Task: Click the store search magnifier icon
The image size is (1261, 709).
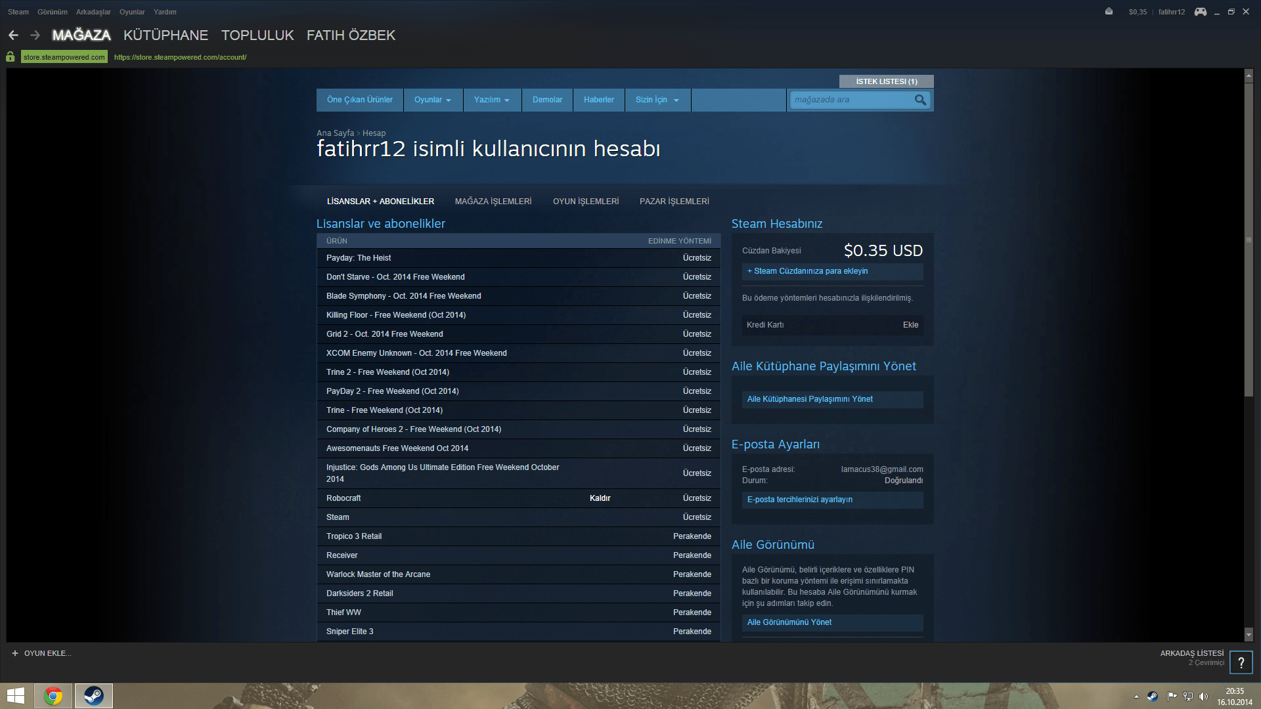Action: pos(920,100)
